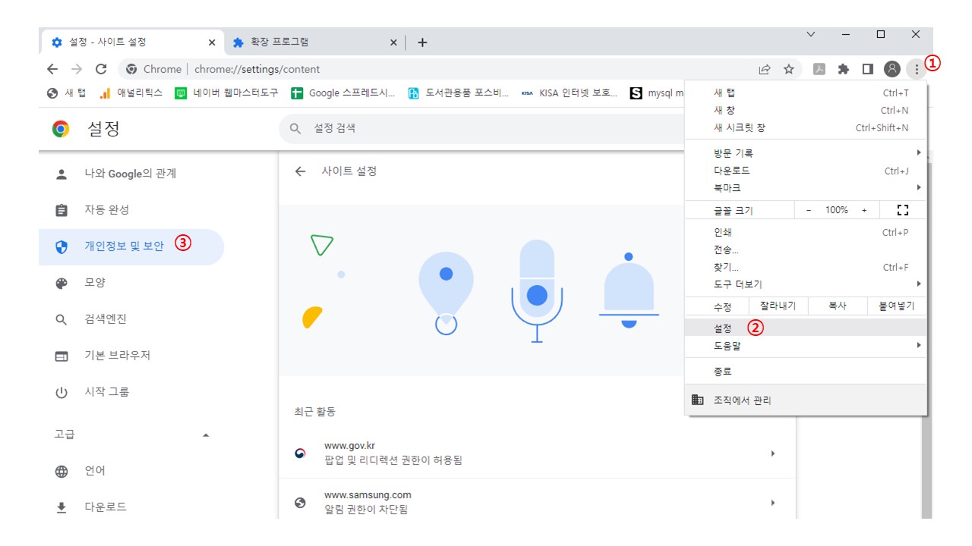Screen dimensions: 972x546
Task: Select the 설정 - 사이트 설정 tab
Action: (x=133, y=42)
